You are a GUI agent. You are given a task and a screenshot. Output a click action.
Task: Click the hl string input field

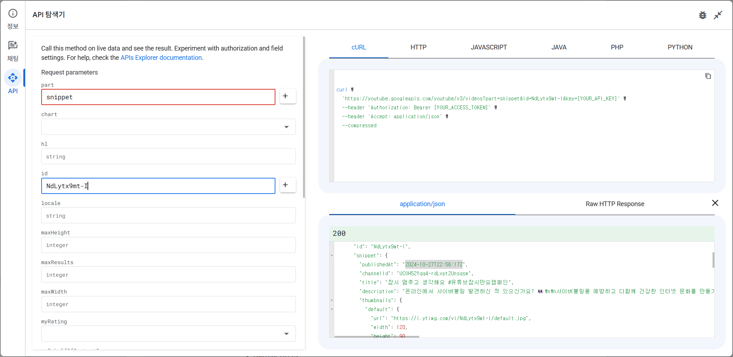pyautogui.click(x=169, y=156)
